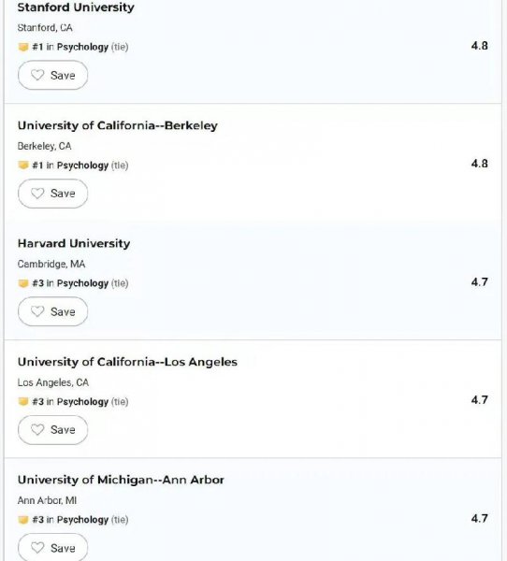This screenshot has width=507, height=561.
Task: Click the heart icon for UCLA
Action: pos(37,429)
